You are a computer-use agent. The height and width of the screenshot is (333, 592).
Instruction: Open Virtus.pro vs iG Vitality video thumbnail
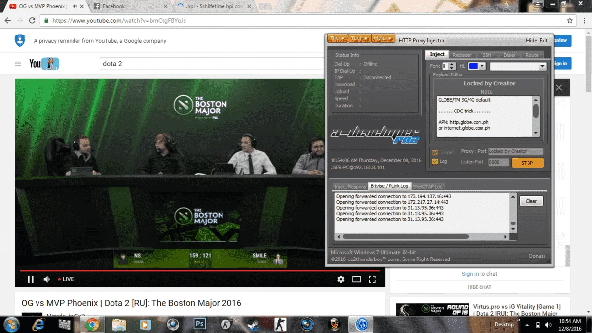tap(432, 310)
